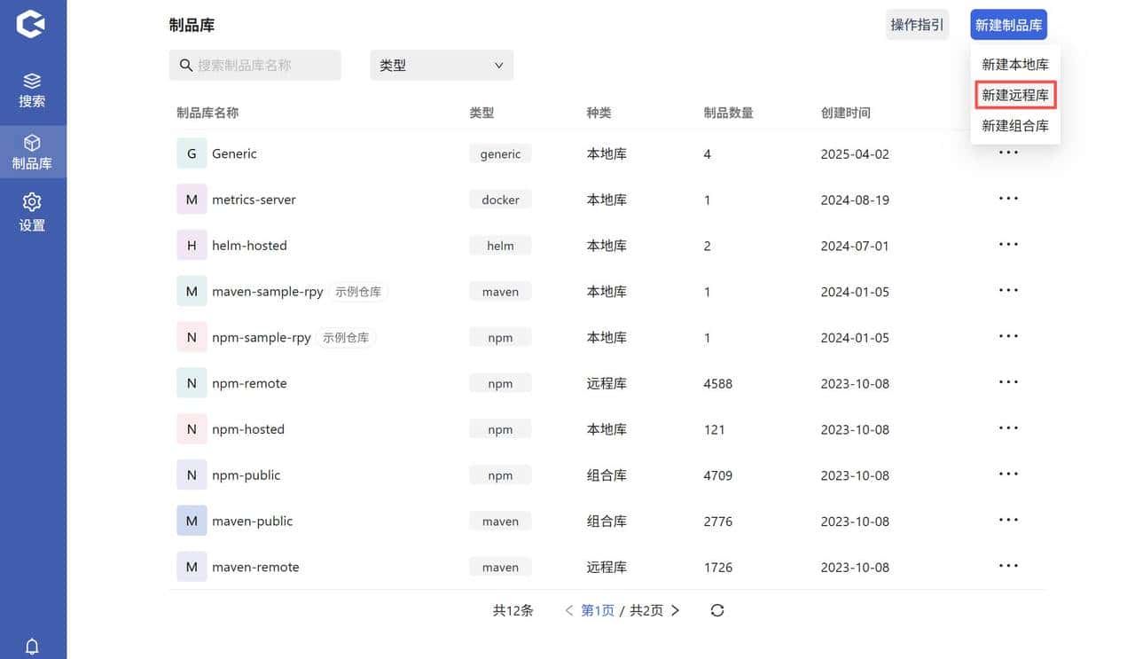Open the 类型 filter dropdown

click(441, 65)
